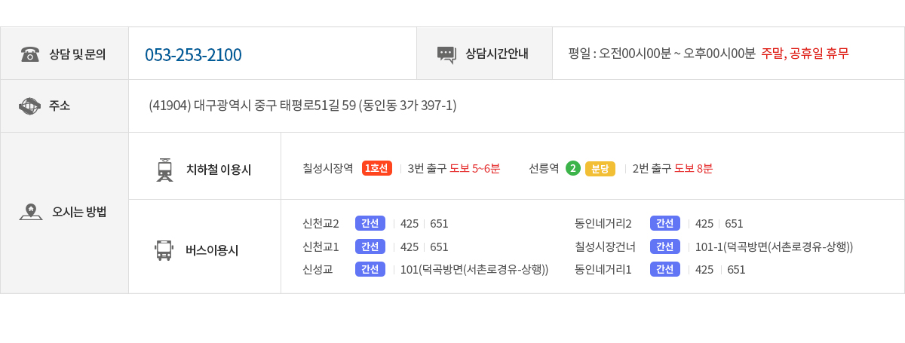This screenshot has width=905, height=343.
Task: Click the map pin icon beside 오시는 방법
Action: coord(30,212)
